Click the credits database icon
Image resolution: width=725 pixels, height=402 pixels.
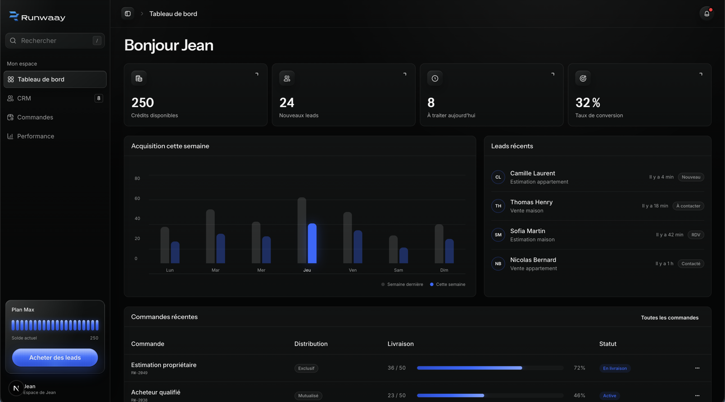click(x=139, y=78)
